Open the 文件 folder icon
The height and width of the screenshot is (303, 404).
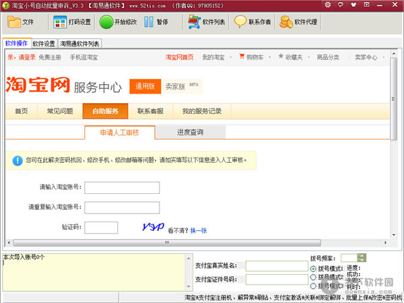[x=14, y=22]
